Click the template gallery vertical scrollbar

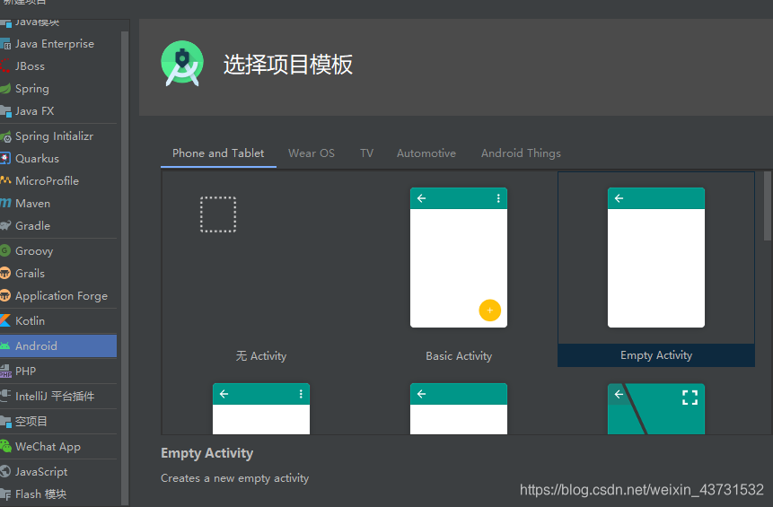767,206
